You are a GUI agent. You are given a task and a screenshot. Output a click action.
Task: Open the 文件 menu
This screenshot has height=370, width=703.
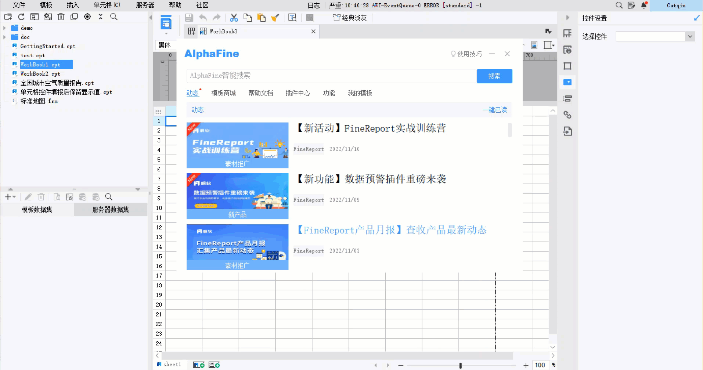19,5
